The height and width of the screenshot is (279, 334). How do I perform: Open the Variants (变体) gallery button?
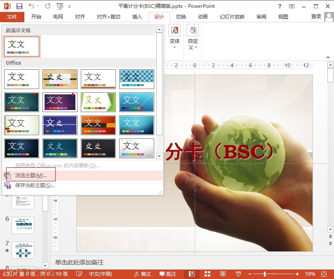pos(175,37)
